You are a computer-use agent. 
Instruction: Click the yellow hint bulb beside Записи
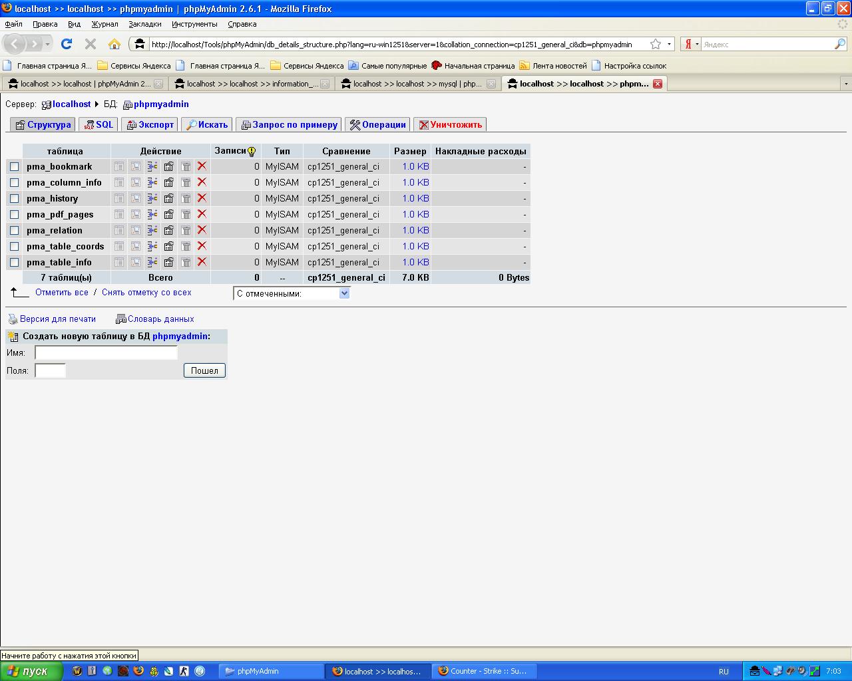[252, 152]
